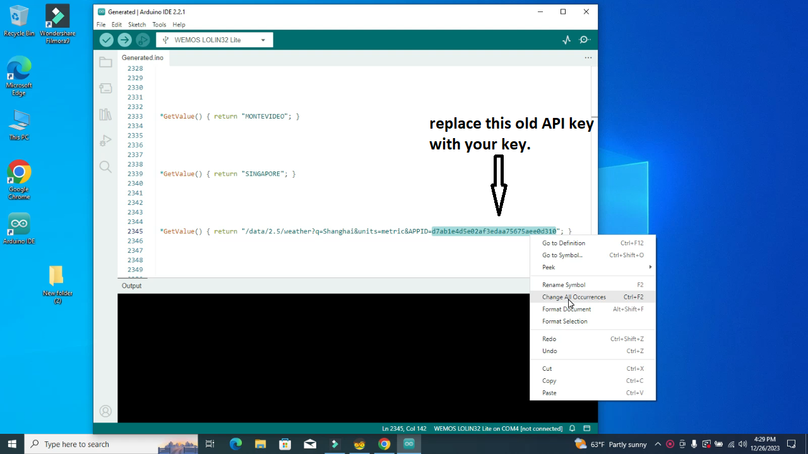Screen dimensions: 808x454
Task: Open the Tools menu
Action: (159, 25)
